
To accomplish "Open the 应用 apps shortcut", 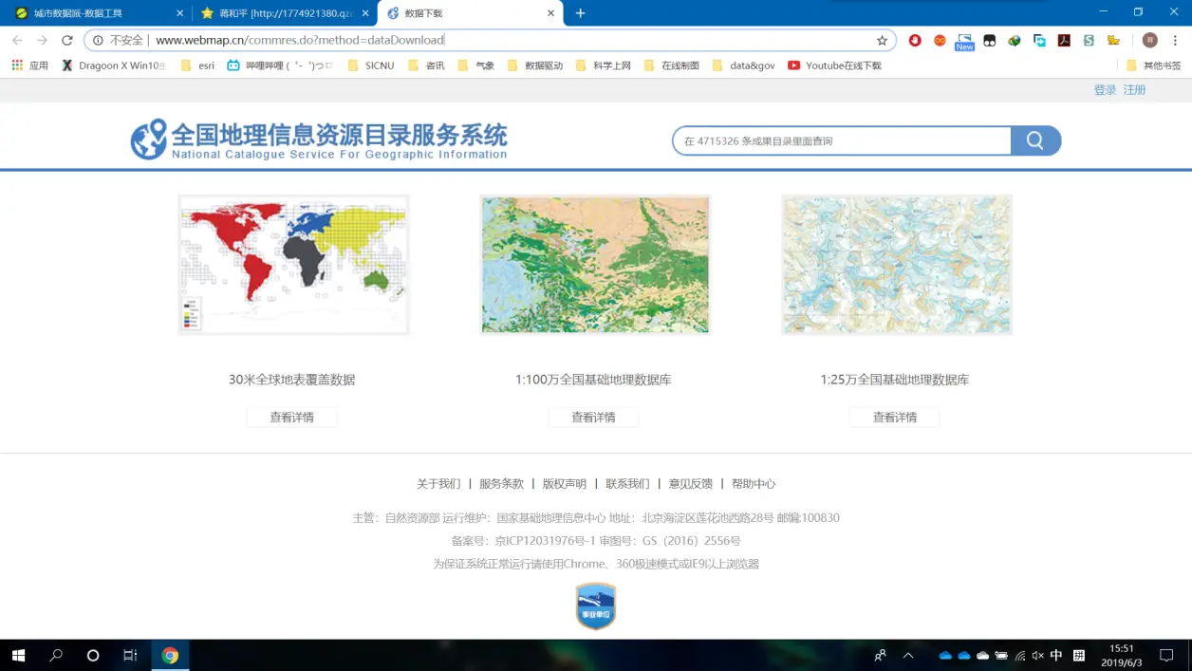I will click(x=29, y=65).
